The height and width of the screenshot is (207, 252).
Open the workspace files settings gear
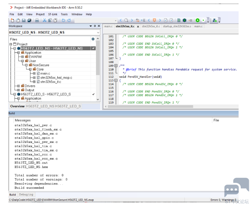(93, 39)
